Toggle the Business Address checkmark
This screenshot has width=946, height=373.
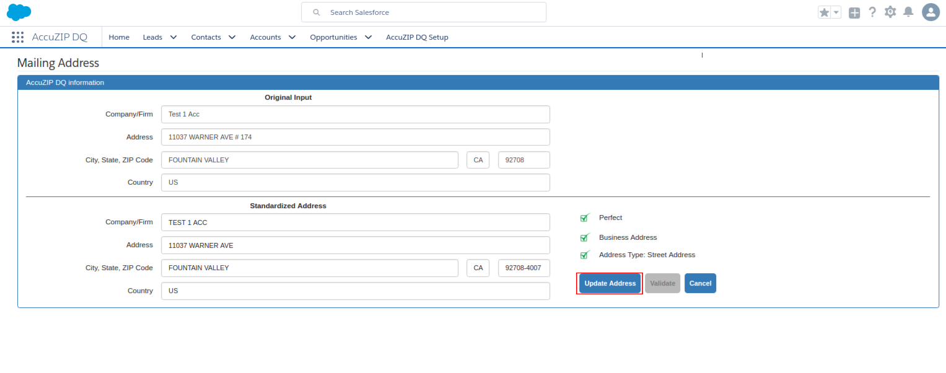point(585,237)
